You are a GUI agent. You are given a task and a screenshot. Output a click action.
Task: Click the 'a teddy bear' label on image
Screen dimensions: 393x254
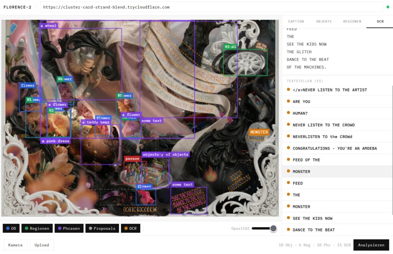pyautogui.click(x=96, y=122)
